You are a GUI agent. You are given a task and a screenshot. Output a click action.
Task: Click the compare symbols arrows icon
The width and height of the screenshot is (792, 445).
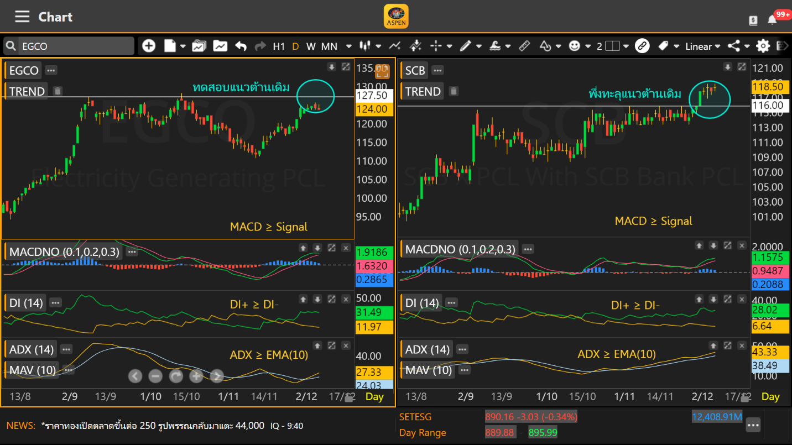click(416, 46)
